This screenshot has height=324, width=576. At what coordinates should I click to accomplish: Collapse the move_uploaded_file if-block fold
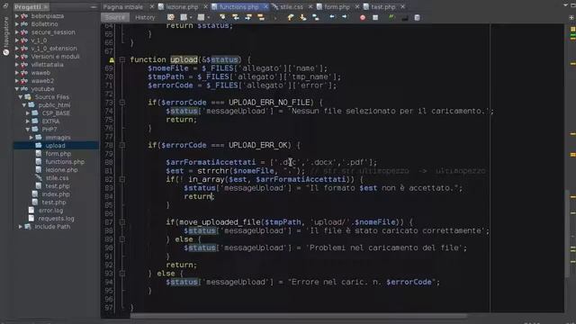(122, 222)
